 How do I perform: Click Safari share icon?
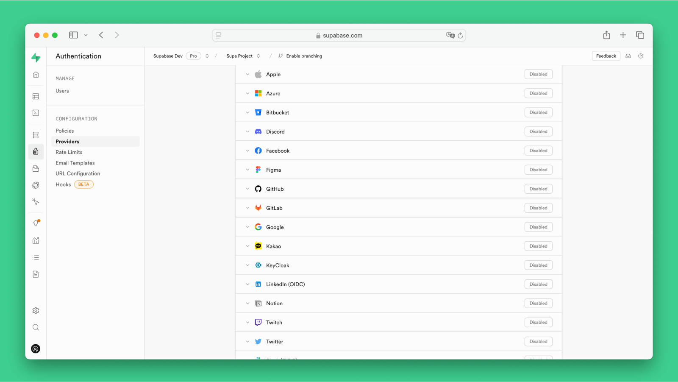[606, 35]
